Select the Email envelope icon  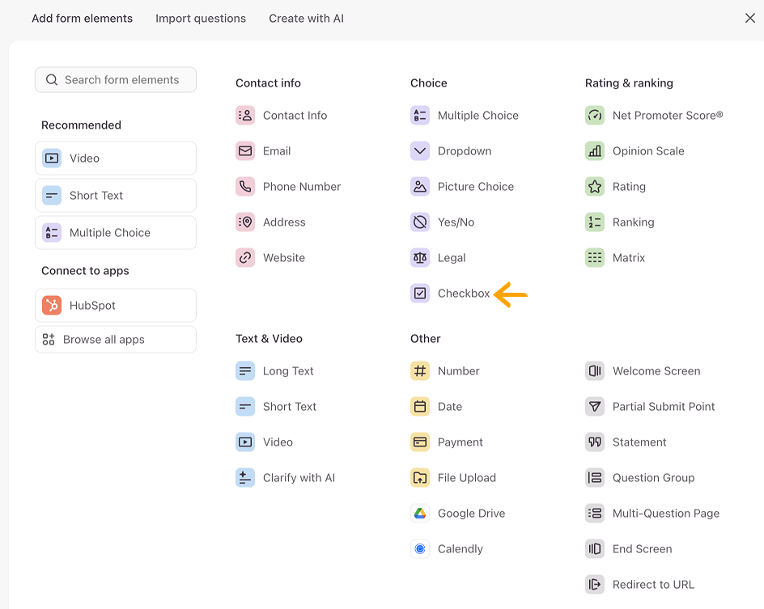point(245,151)
